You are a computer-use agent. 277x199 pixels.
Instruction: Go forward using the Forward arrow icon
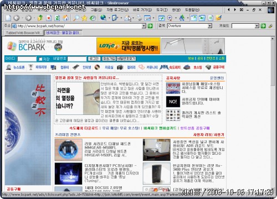tap(28, 18)
